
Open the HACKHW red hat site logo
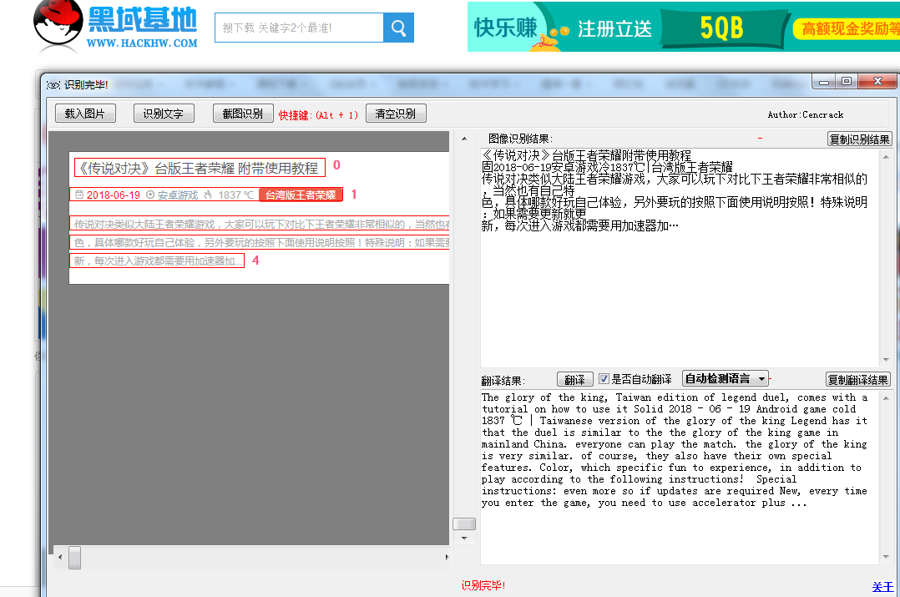[x=115, y=25]
